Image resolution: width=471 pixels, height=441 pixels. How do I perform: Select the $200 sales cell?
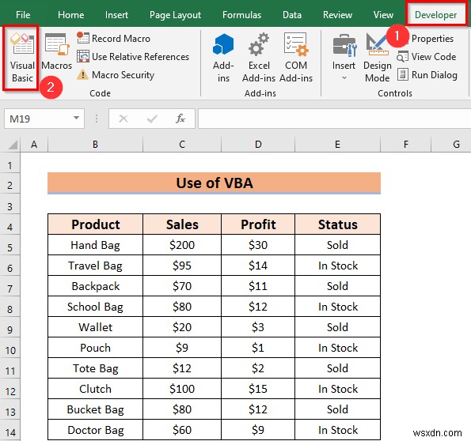pyautogui.click(x=182, y=245)
